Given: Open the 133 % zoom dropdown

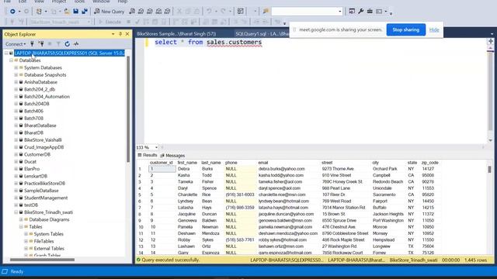Looking at the screenshot, I should point(156,147).
